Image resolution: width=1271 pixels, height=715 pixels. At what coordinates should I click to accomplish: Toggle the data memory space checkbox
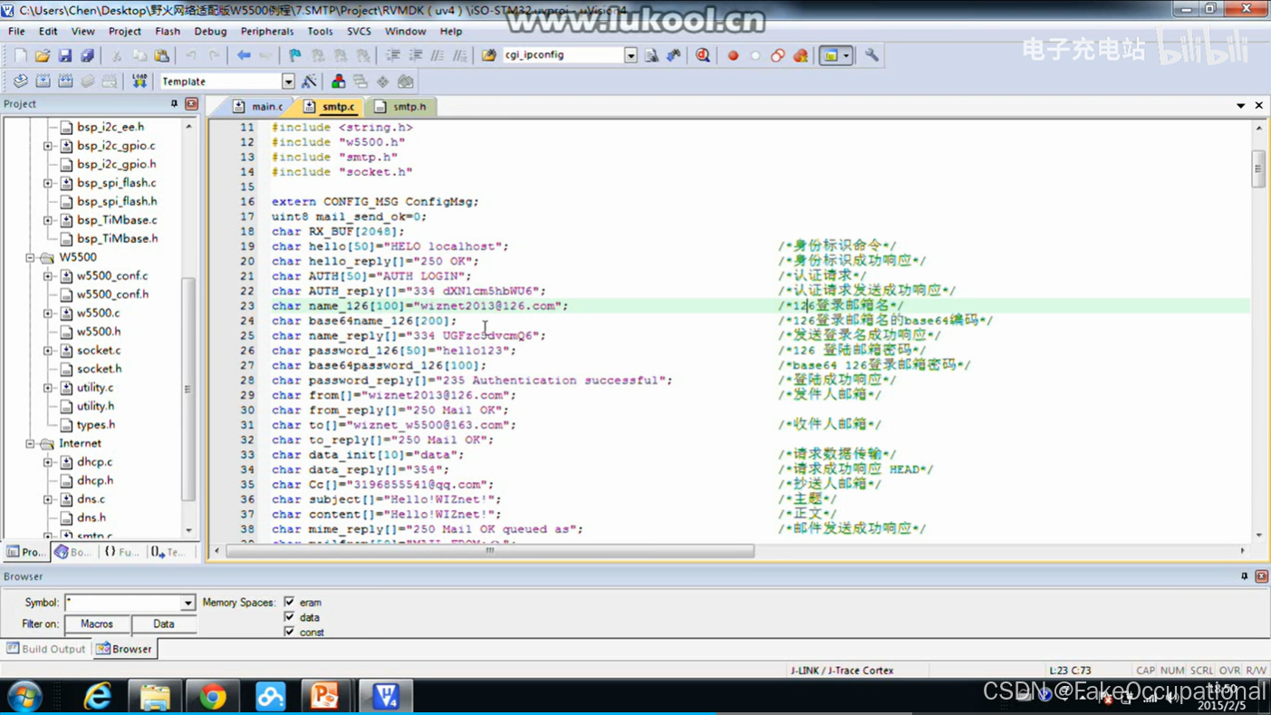(x=289, y=617)
